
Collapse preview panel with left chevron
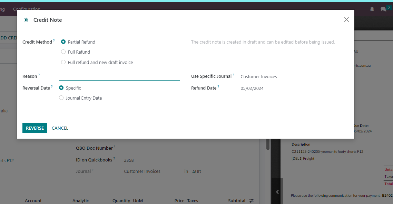277,192
